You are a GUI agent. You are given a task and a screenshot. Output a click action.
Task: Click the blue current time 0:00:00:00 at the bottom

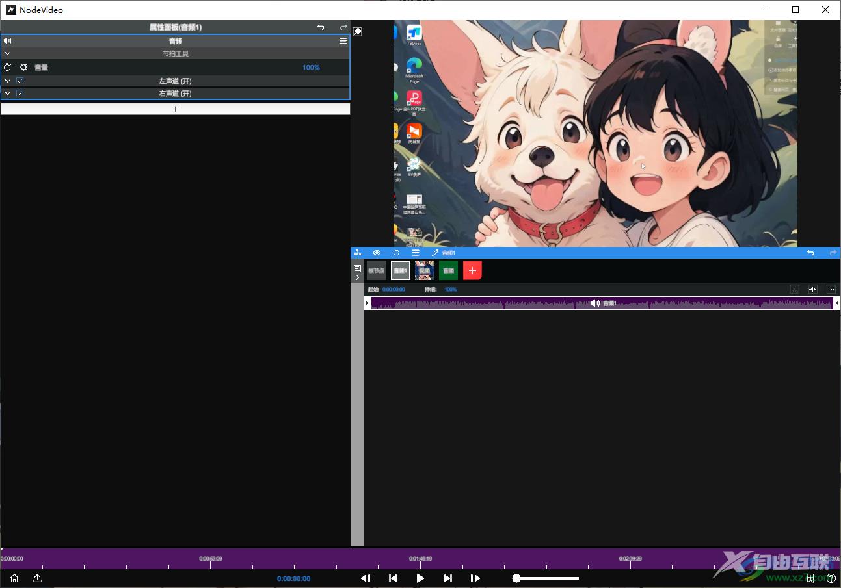293,578
